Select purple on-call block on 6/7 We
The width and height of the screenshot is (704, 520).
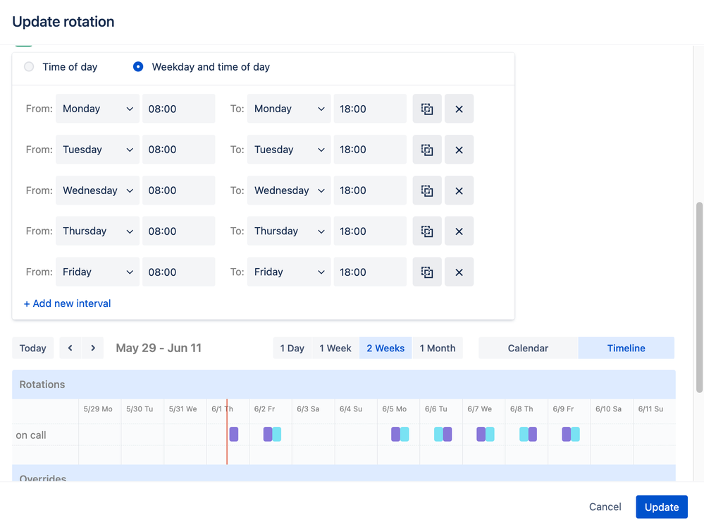pos(481,434)
